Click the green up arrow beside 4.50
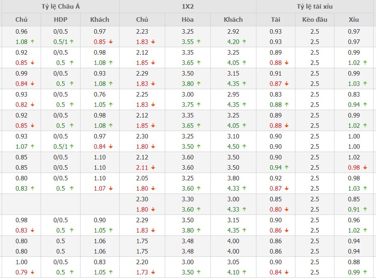This screenshot has height=279, width=376. tap(244, 147)
